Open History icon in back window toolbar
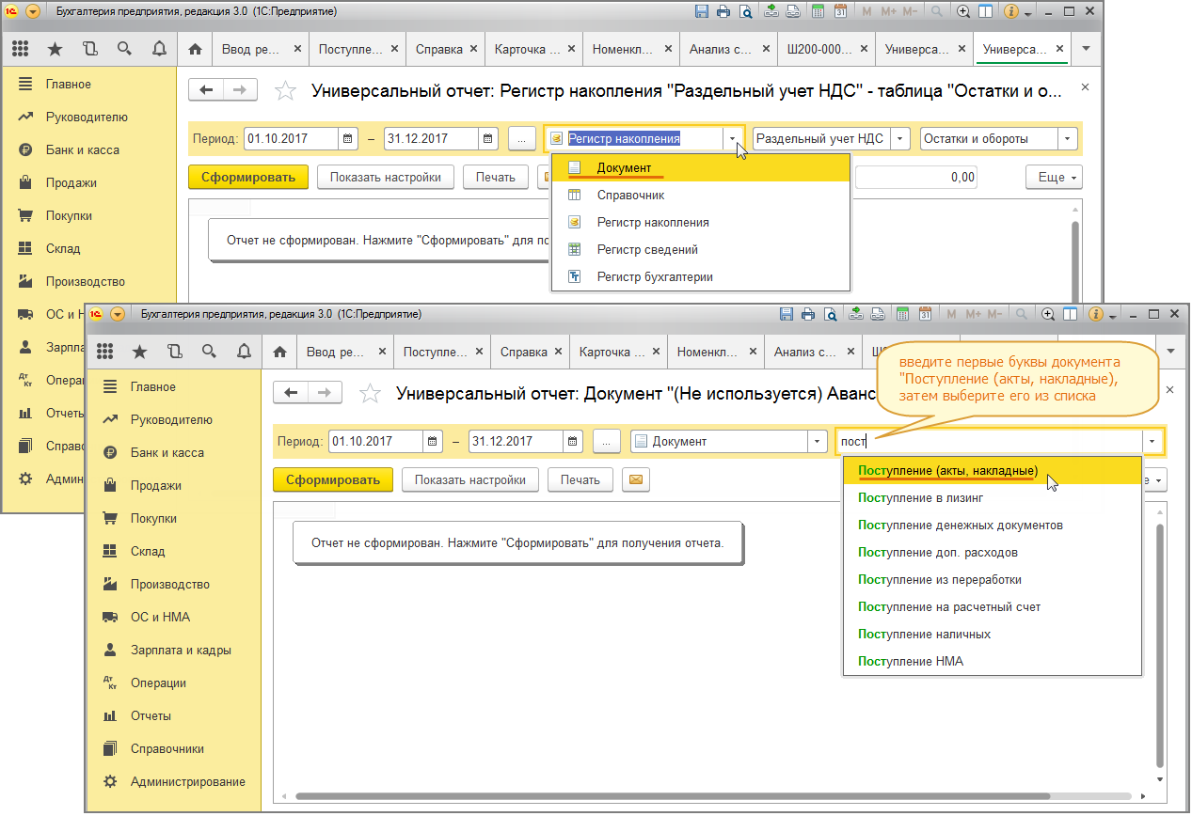Screen dimensions: 1192x816 89,49
